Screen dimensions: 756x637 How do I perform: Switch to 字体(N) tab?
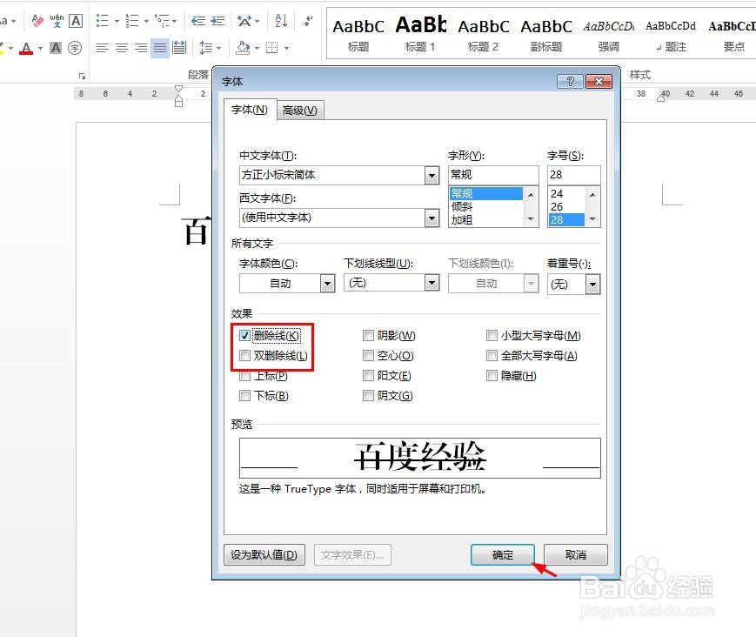250,110
